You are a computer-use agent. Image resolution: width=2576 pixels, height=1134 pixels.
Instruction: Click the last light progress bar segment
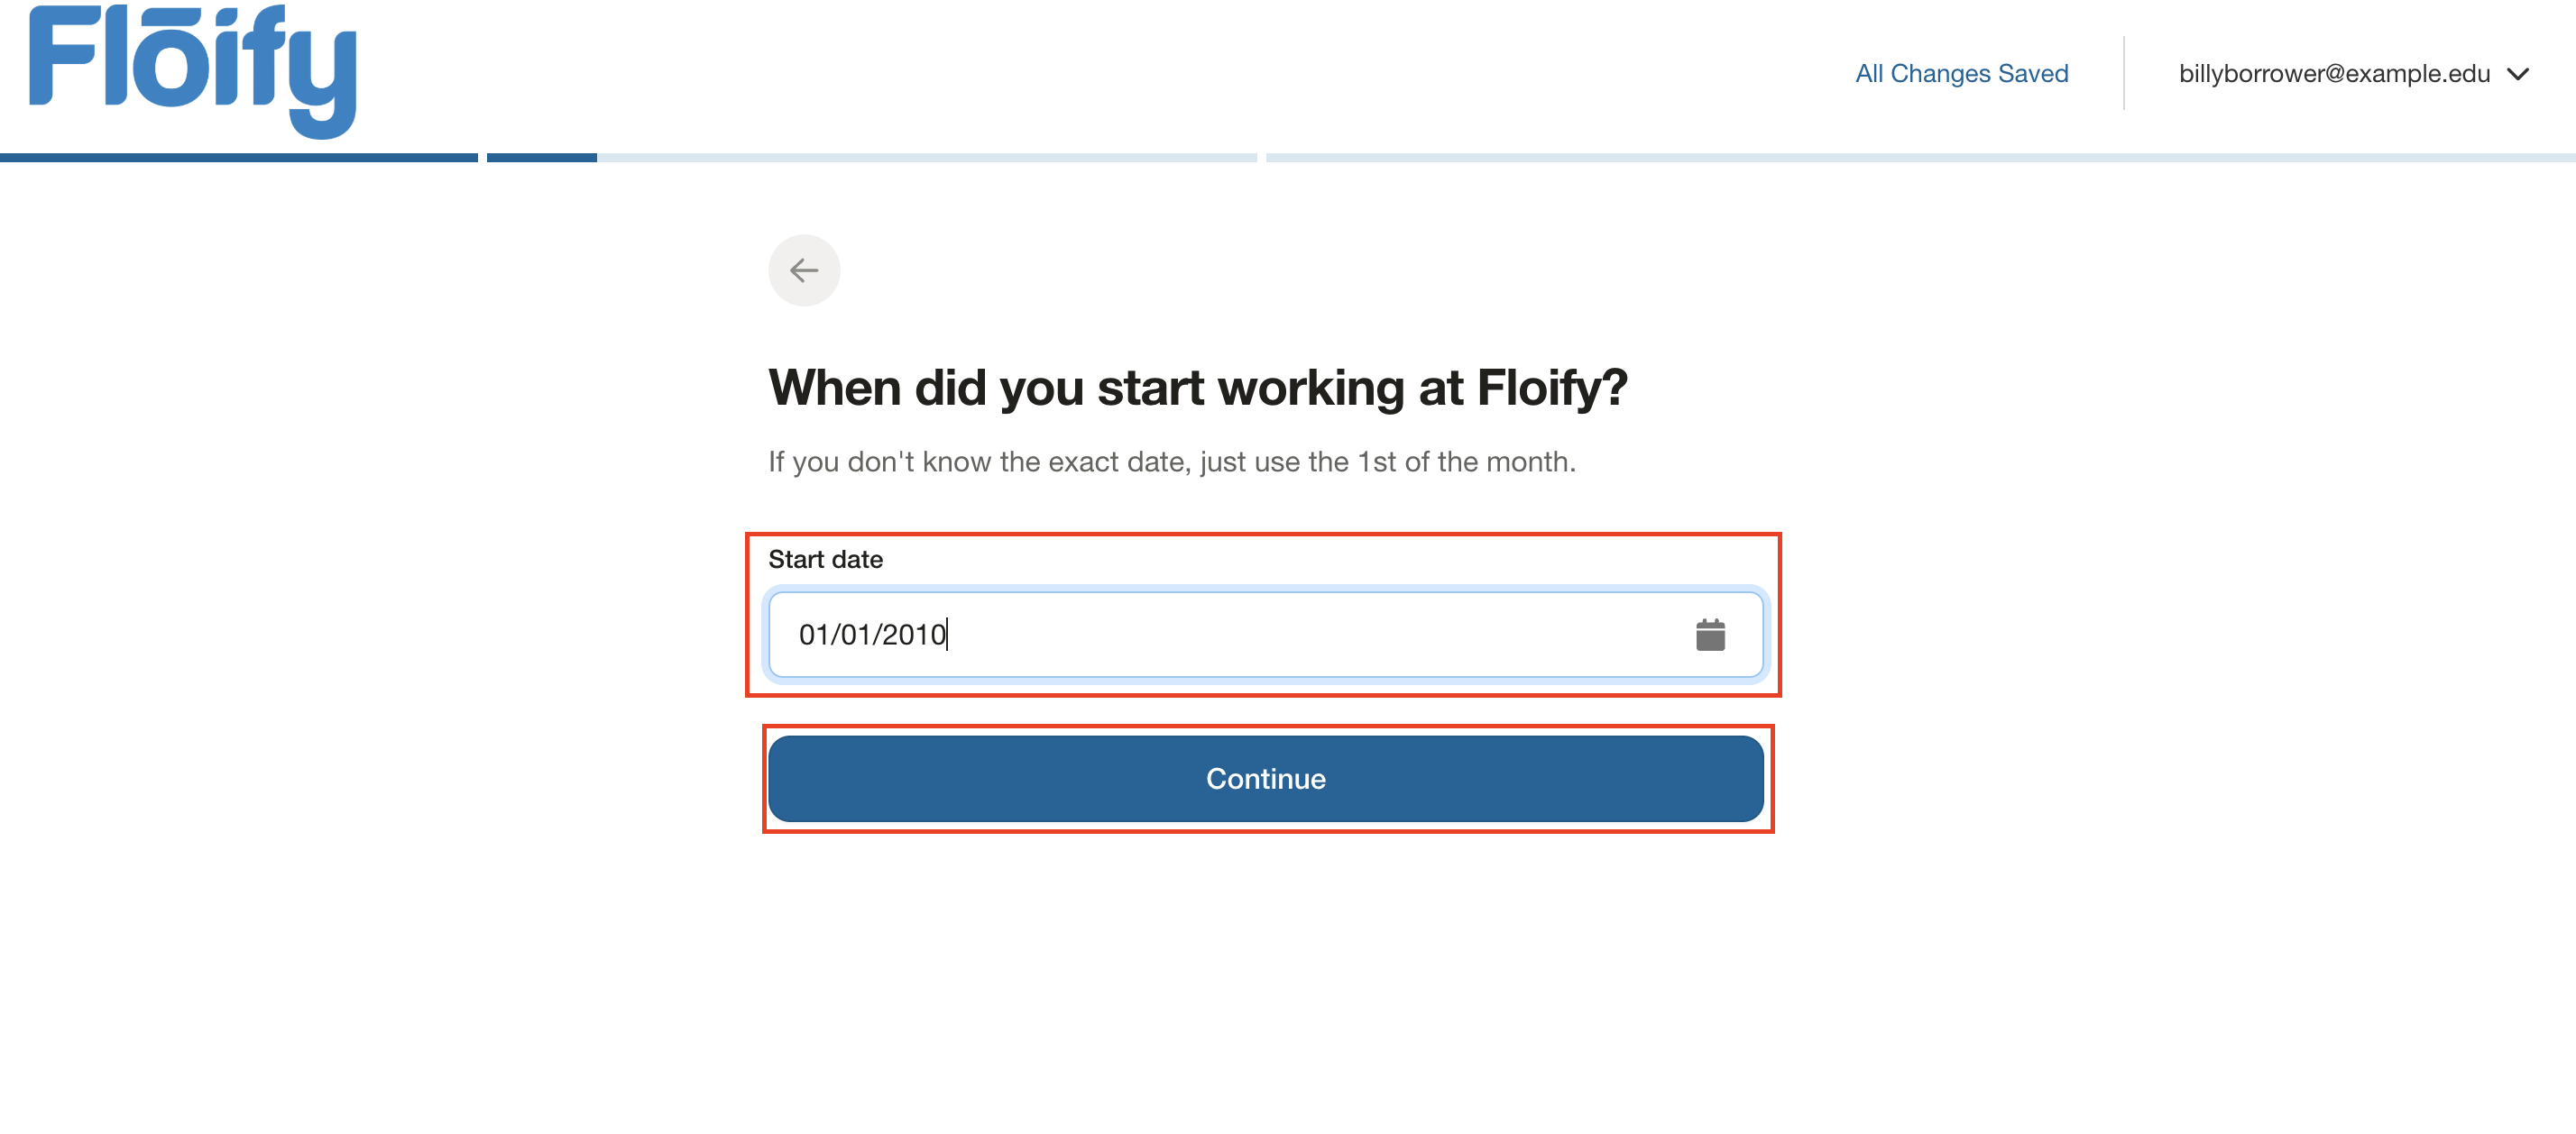point(1920,158)
